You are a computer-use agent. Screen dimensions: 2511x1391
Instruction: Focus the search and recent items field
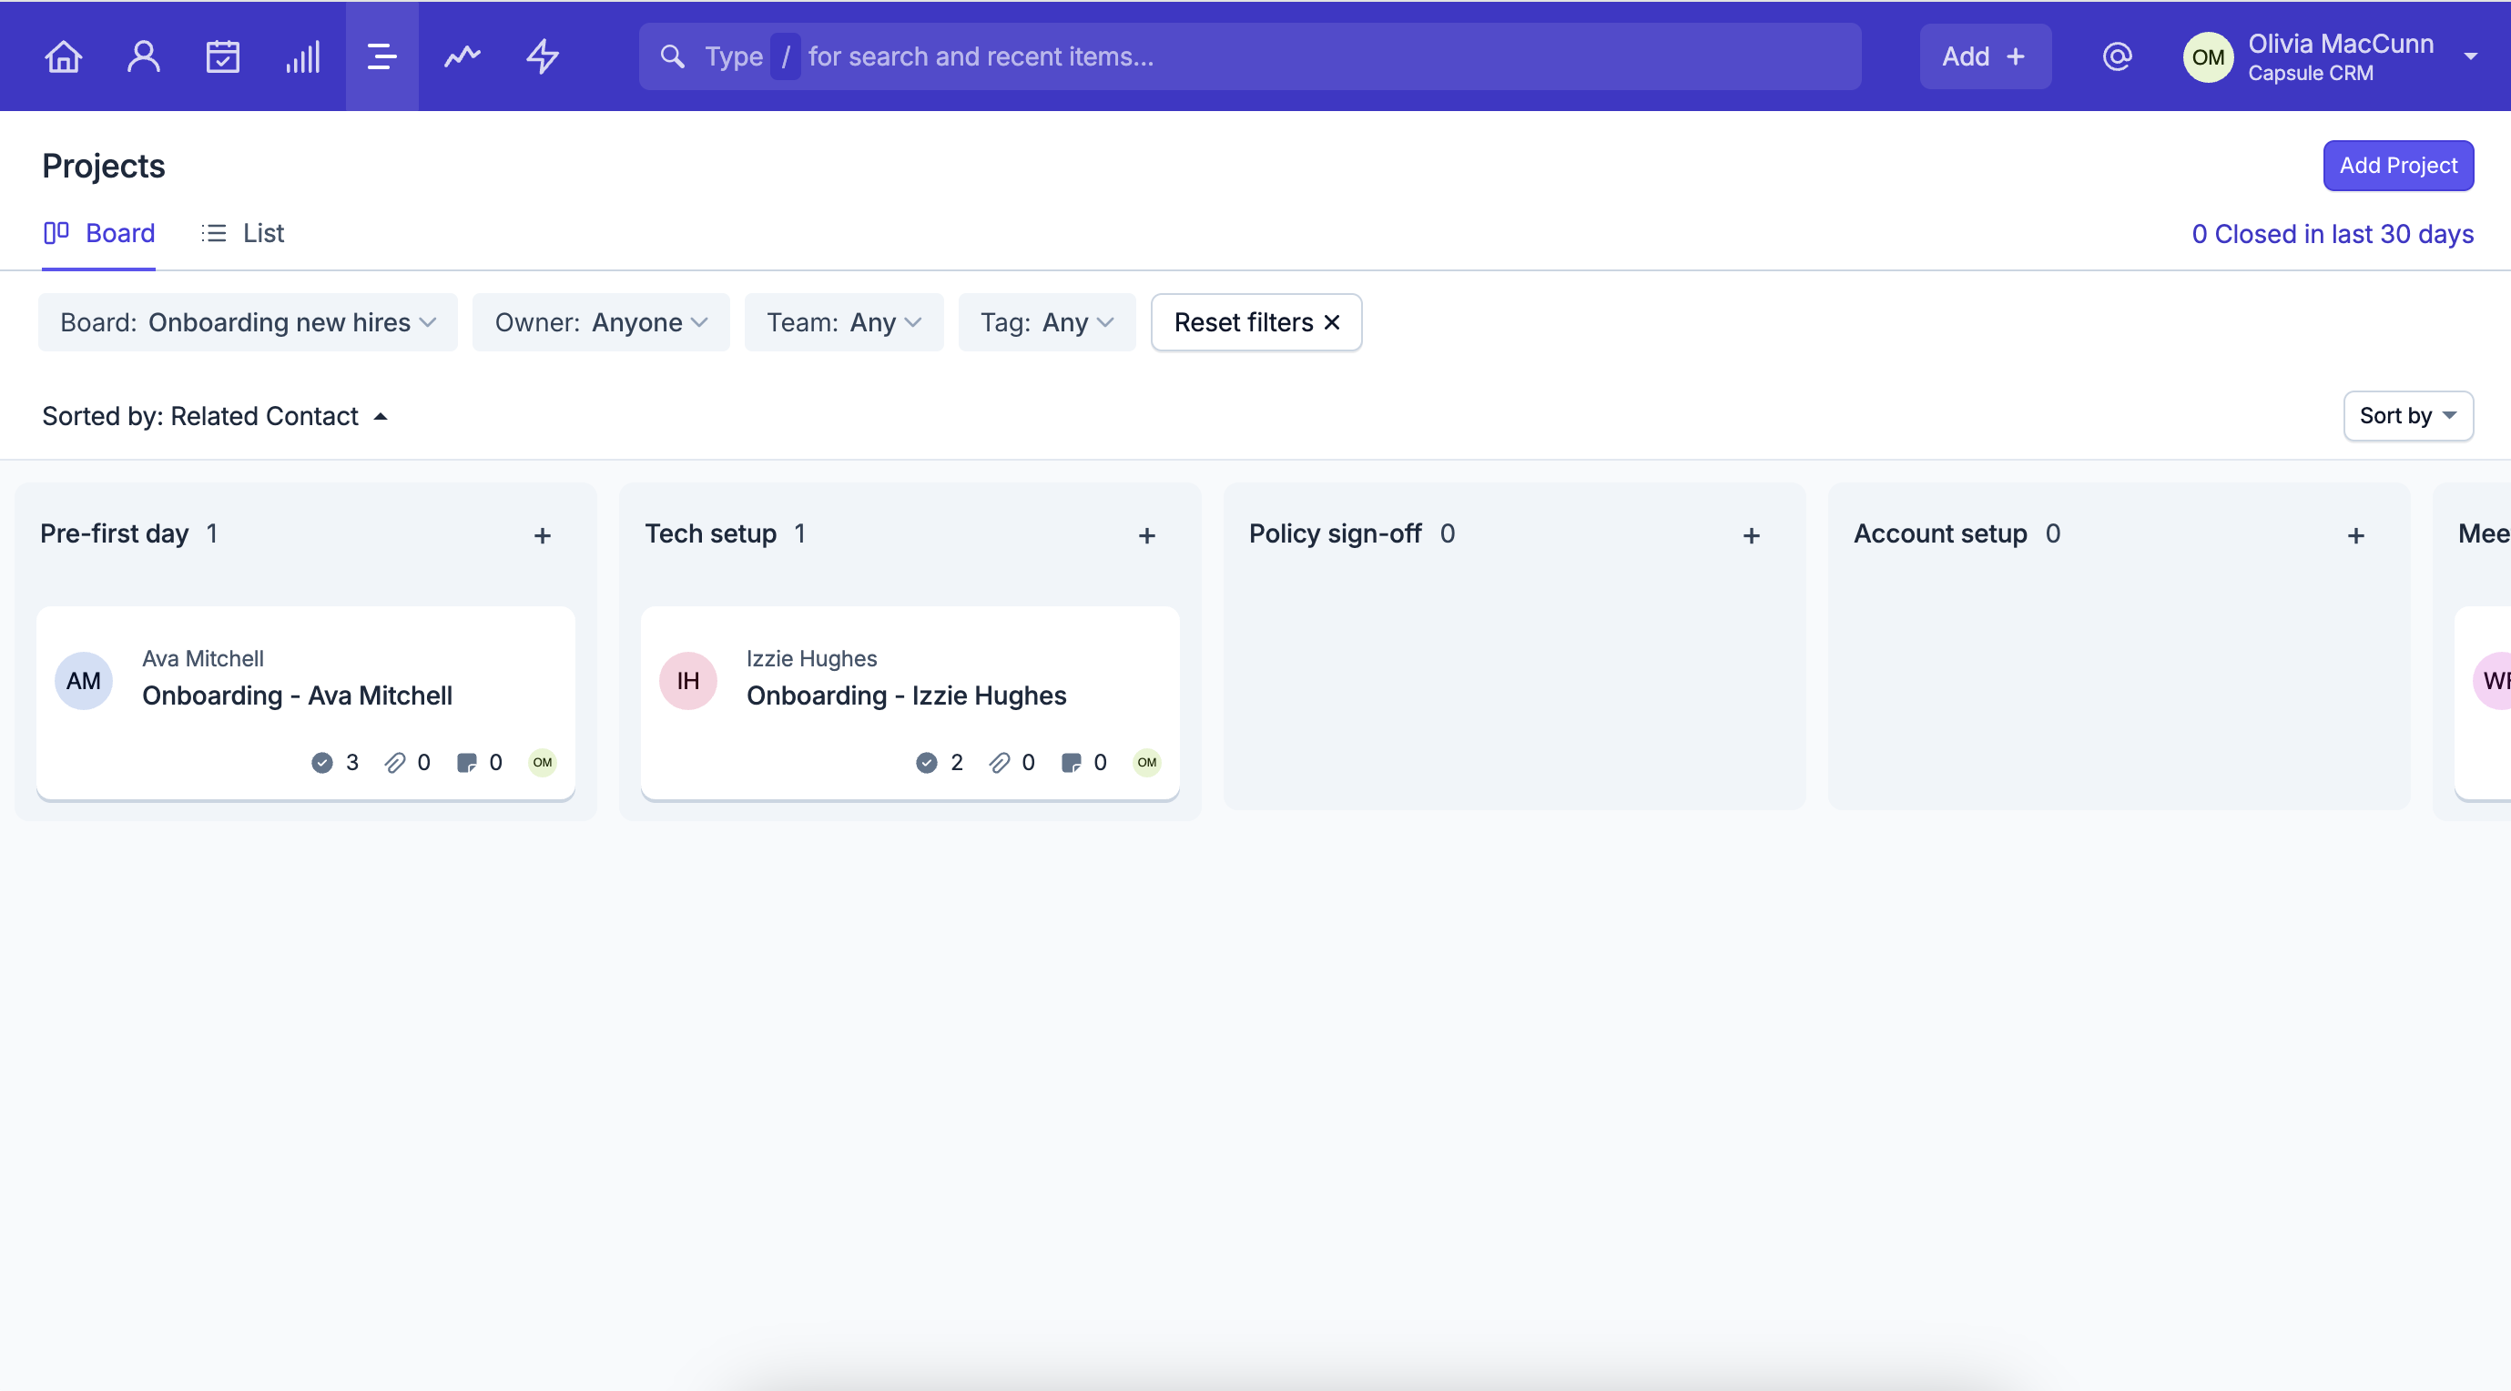[x=1250, y=56]
